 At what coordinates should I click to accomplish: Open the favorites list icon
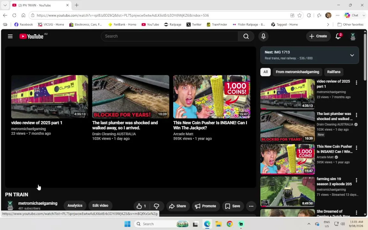pos(319,15)
